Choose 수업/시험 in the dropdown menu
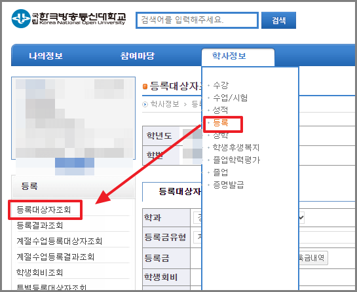Viewport: 357px width, 292px height. click(x=230, y=98)
